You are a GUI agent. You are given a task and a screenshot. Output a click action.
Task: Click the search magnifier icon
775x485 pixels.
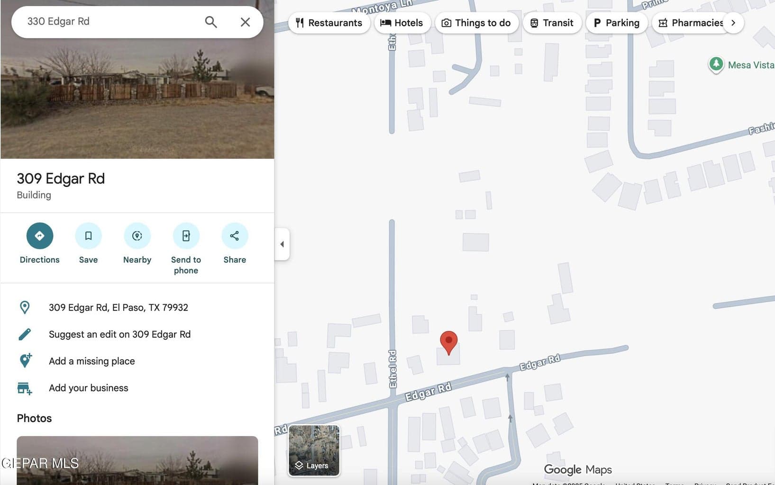tap(211, 22)
